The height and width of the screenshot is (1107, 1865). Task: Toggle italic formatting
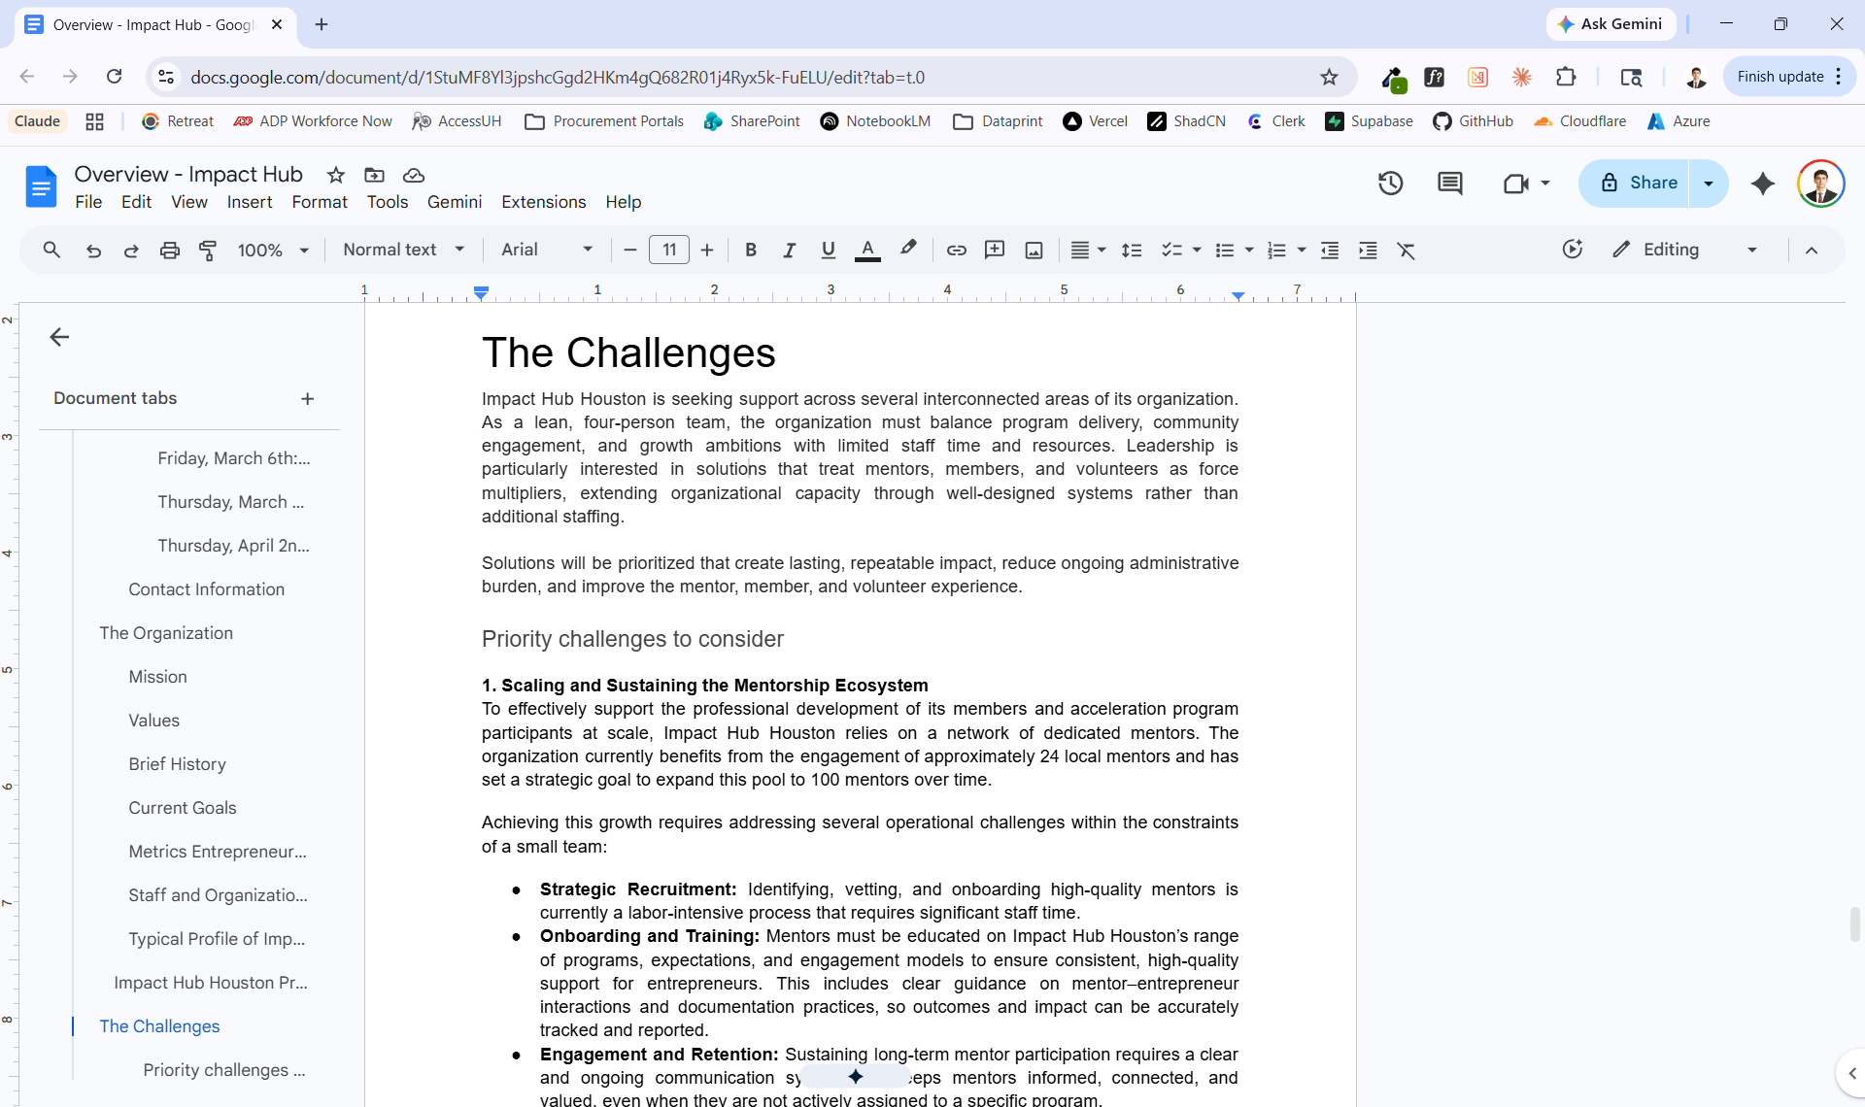789,250
